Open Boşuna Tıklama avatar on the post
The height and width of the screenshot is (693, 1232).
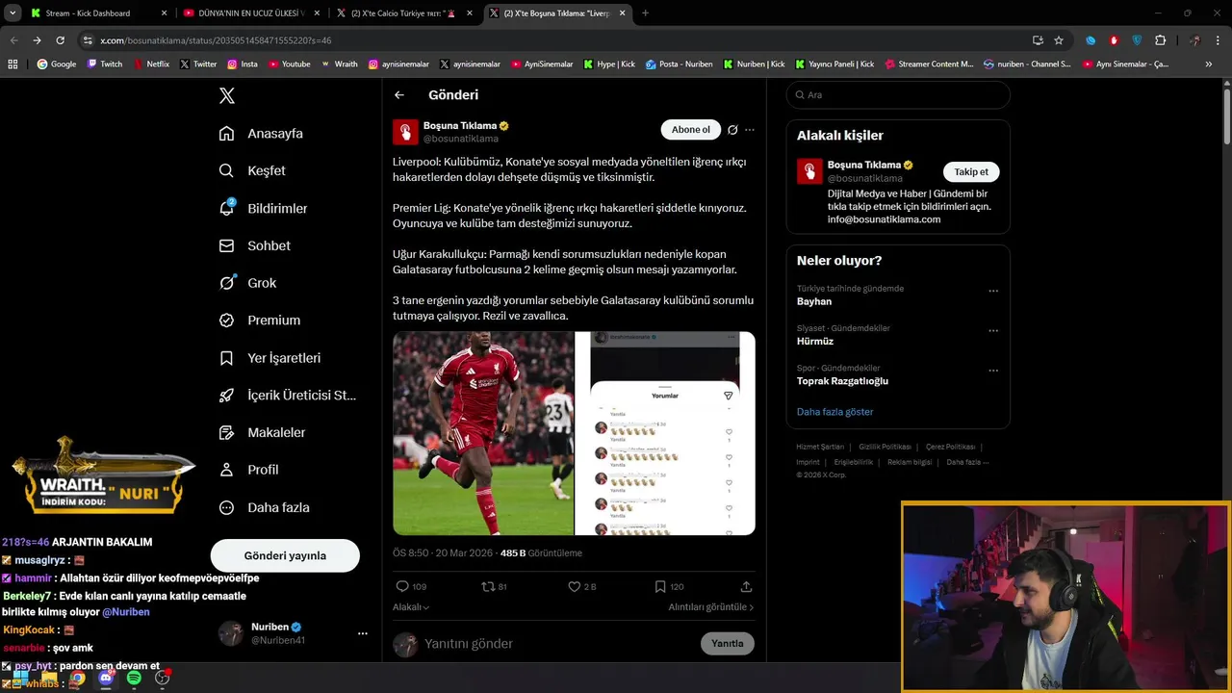(x=405, y=132)
